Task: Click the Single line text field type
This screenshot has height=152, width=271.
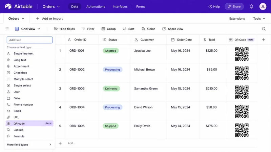Action: (x=29, y=54)
